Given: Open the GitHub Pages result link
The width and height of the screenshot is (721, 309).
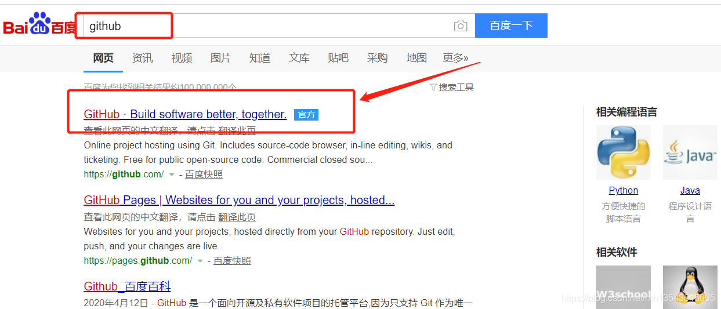Looking at the screenshot, I should [x=239, y=200].
